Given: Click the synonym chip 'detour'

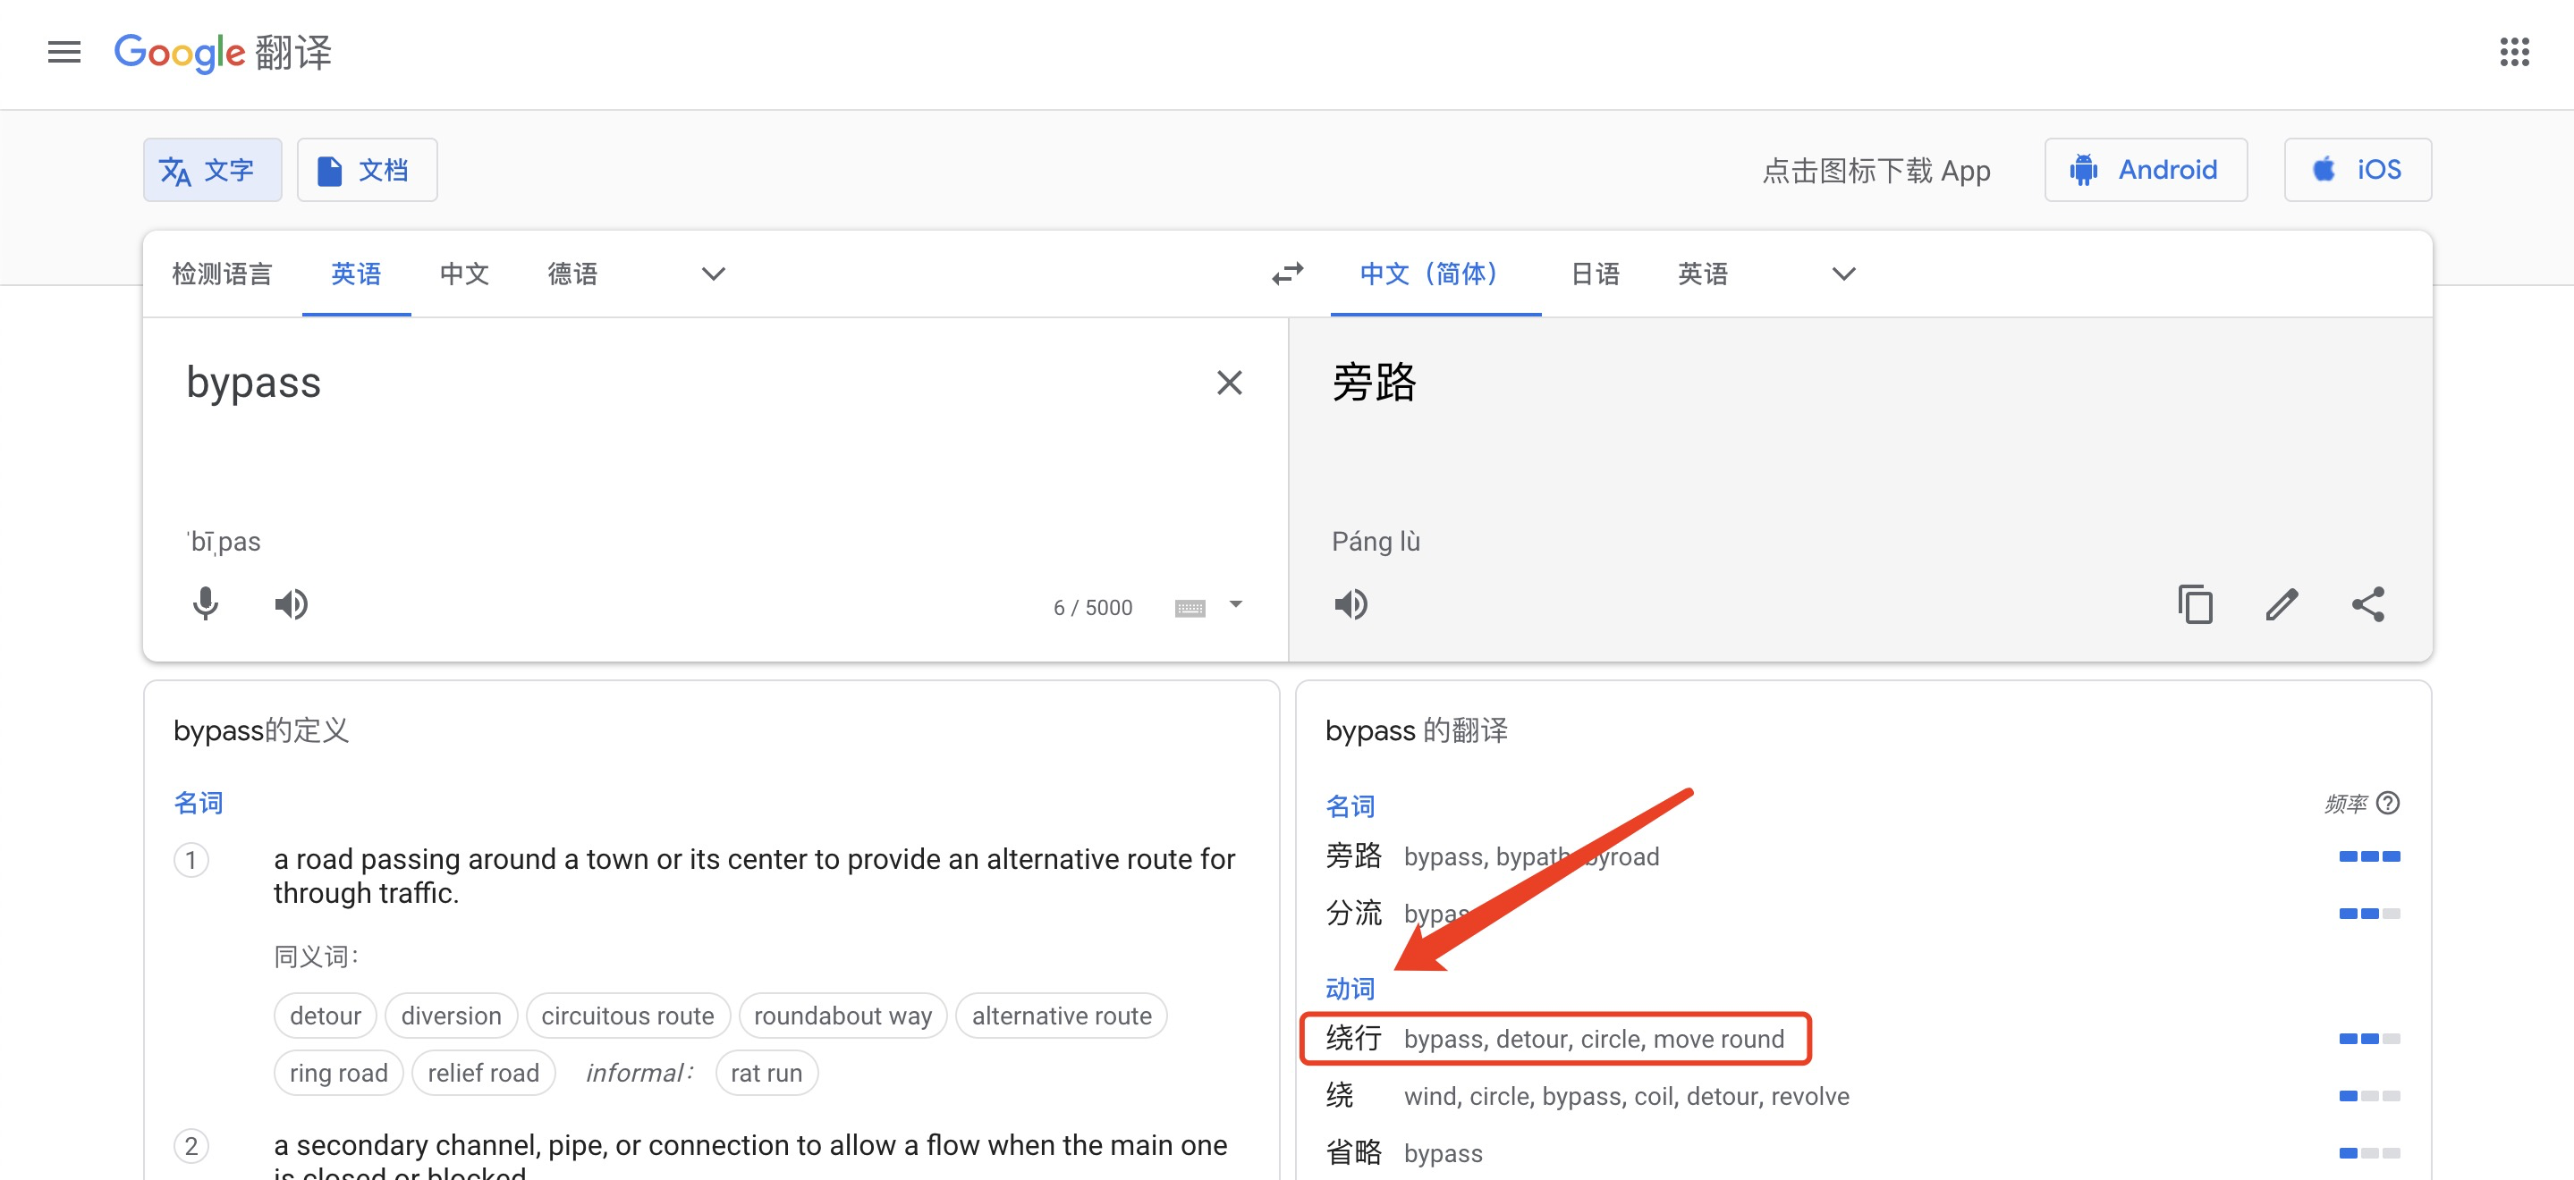Looking at the screenshot, I should pyautogui.click(x=325, y=1016).
